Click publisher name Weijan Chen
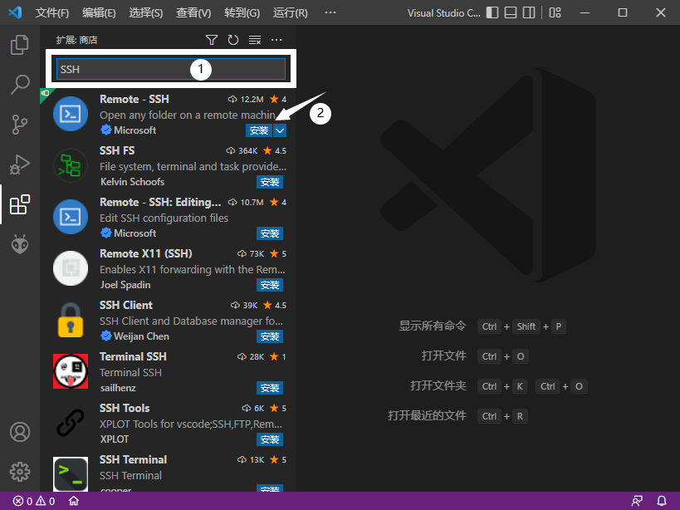Image resolution: width=680 pixels, height=510 pixels. pyautogui.click(x=141, y=336)
